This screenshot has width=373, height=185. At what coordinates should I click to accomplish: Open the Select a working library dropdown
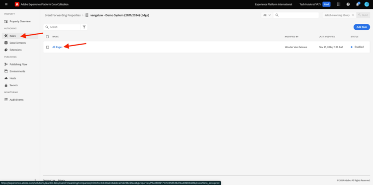[339, 15]
